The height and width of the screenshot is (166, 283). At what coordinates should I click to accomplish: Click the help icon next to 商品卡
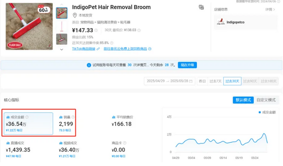pyautogui.click(x=125, y=143)
